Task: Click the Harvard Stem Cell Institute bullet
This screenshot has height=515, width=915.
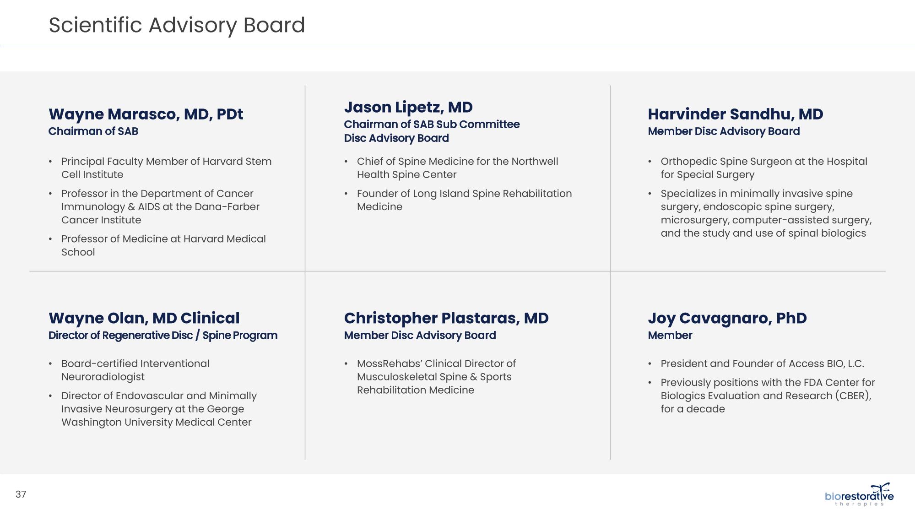Action: (x=166, y=168)
